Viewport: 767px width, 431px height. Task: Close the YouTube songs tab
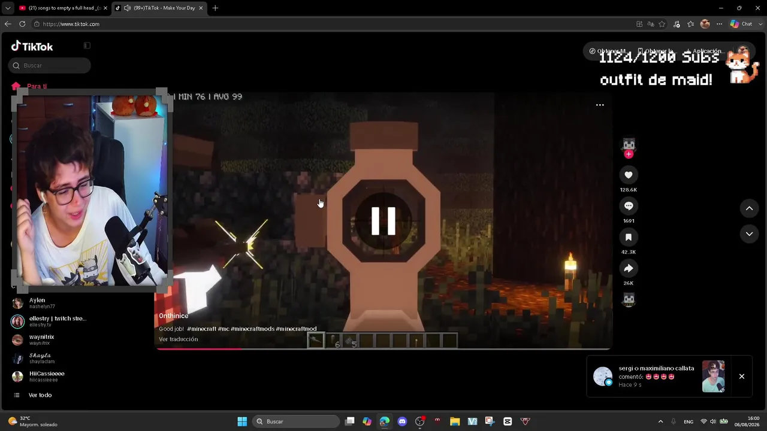point(105,8)
